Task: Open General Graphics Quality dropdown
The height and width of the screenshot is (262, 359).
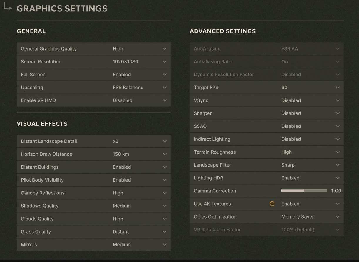Action: click(x=94, y=49)
